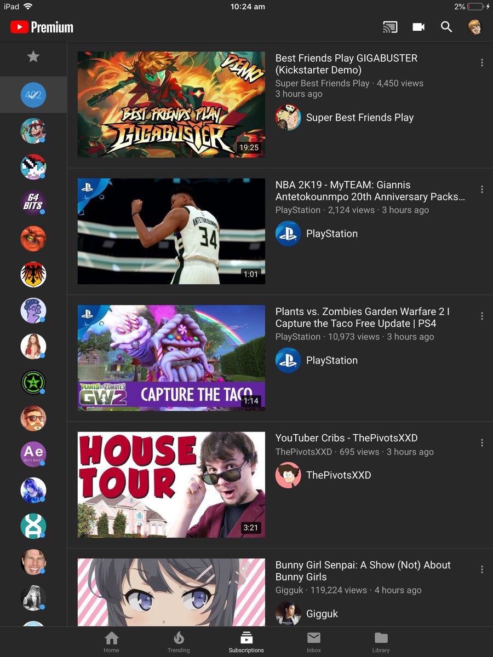Tap the 10:24 am clock
The height and width of the screenshot is (657, 493).
point(248,7)
